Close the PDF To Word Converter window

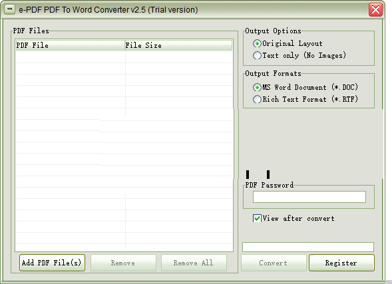pyautogui.click(x=375, y=10)
